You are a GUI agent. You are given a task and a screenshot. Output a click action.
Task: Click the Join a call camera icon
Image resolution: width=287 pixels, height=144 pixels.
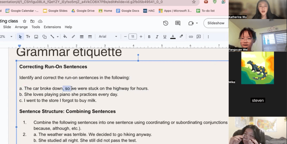(x=191, y=23)
